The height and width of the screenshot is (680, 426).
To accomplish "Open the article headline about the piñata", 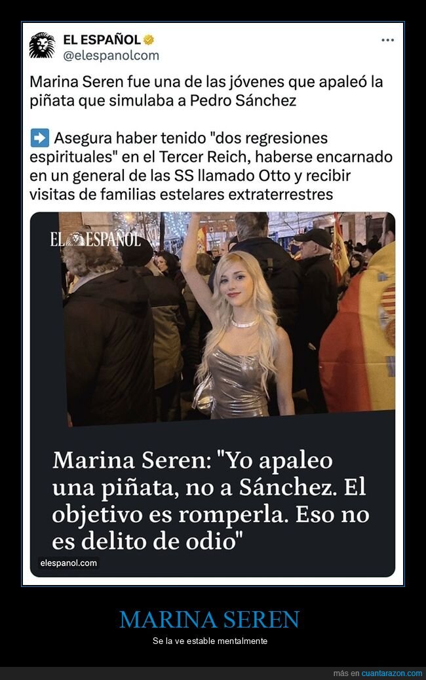I will pyautogui.click(x=210, y=501).
